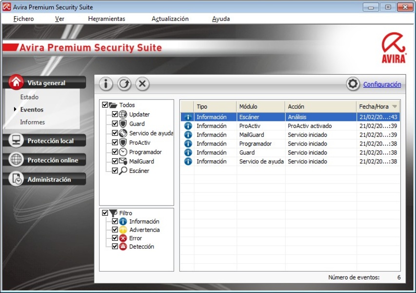The width and height of the screenshot is (416, 293).
Task: Open the Actualización menu
Action: [170, 19]
